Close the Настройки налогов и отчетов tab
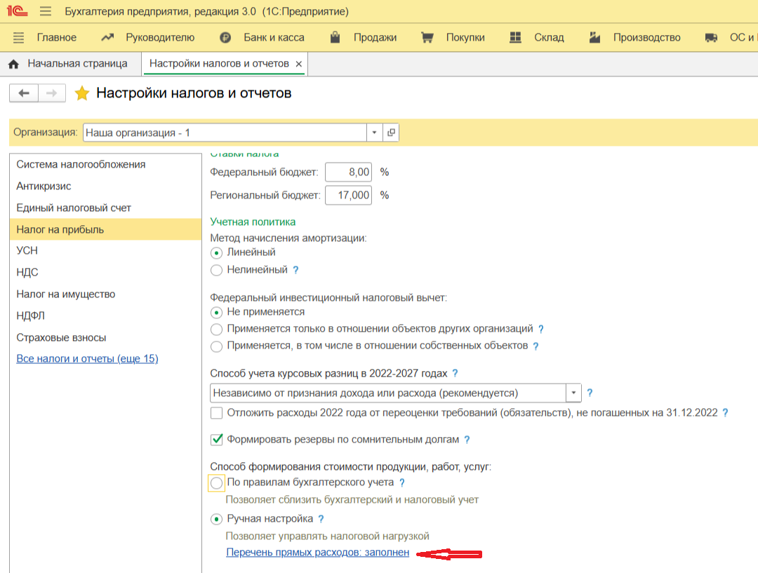758x573 pixels. 299,64
